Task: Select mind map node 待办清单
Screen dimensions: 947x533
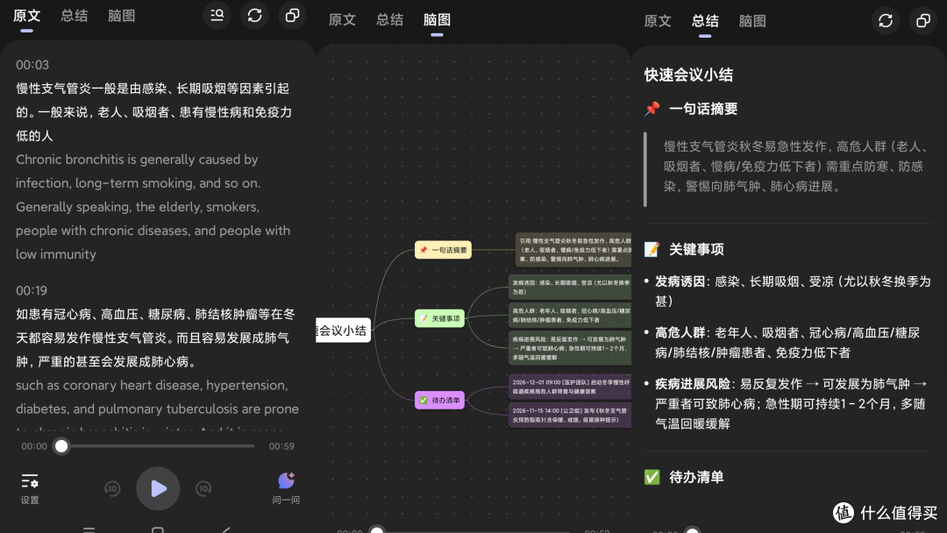Action: (x=439, y=401)
